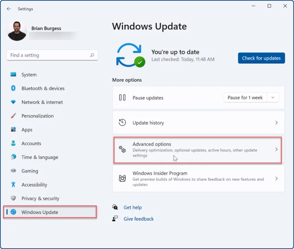Click the Get help headset icon
Viewport: 294px width, 249px height.
115,207
